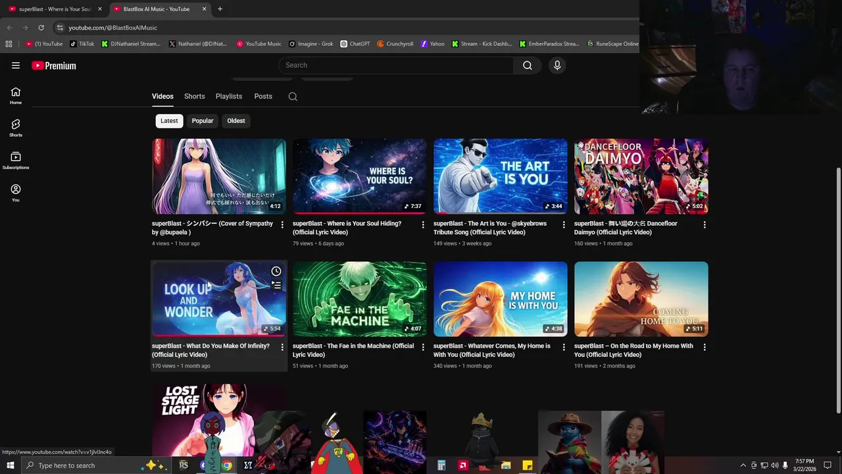Switch to superBlast Where is Your Soul browser tab

[55, 9]
